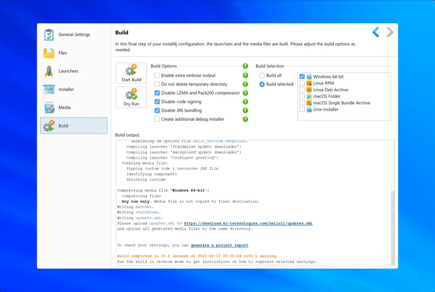This screenshot has width=435, height=292.
Task: Check Do not delete temporary directory
Action: coord(157,84)
